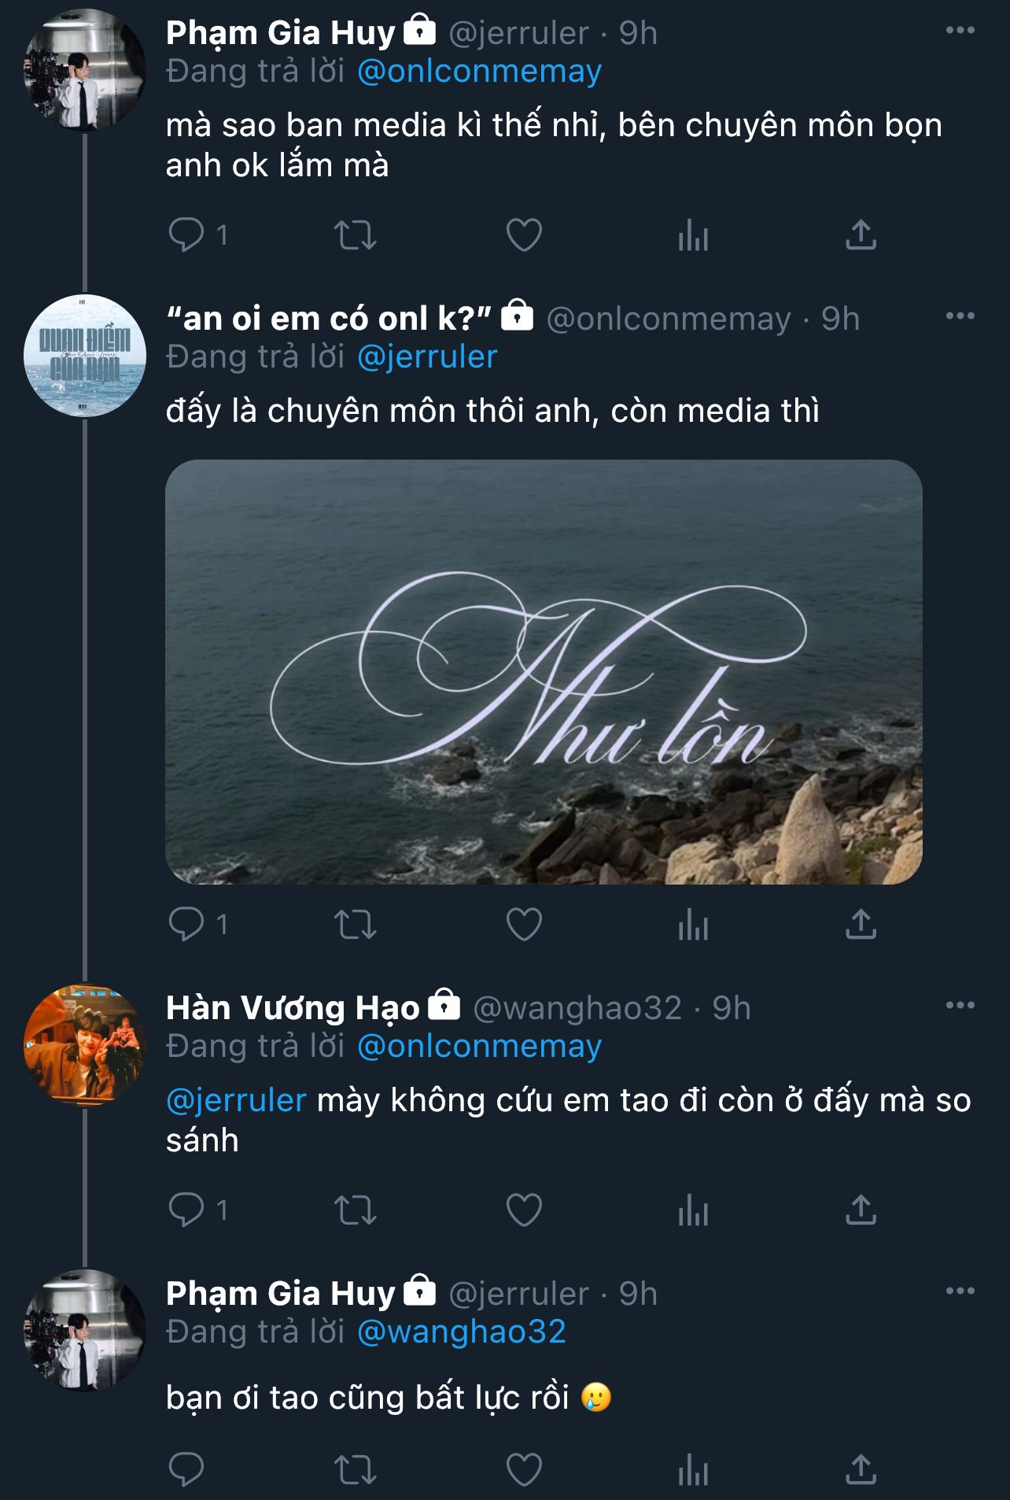
Task: Like the first Phạm Gia Huy tweet
Action: [524, 235]
